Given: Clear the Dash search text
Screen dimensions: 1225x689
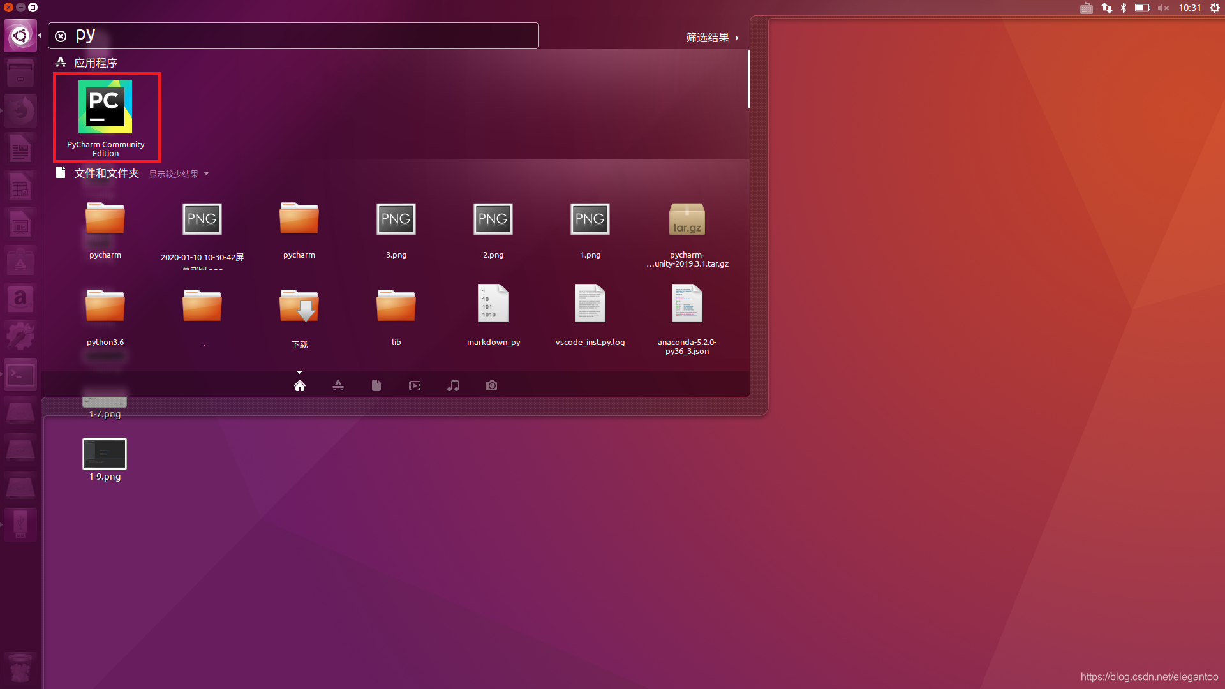Looking at the screenshot, I should click(61, 36).
